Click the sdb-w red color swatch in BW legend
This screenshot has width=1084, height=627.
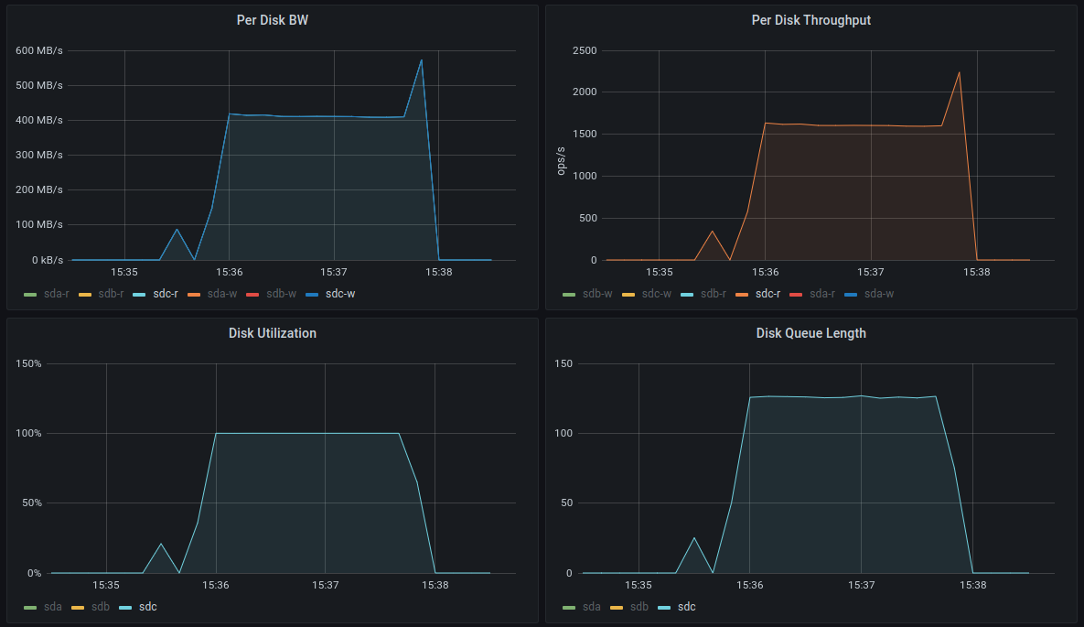tap(252, 295)
